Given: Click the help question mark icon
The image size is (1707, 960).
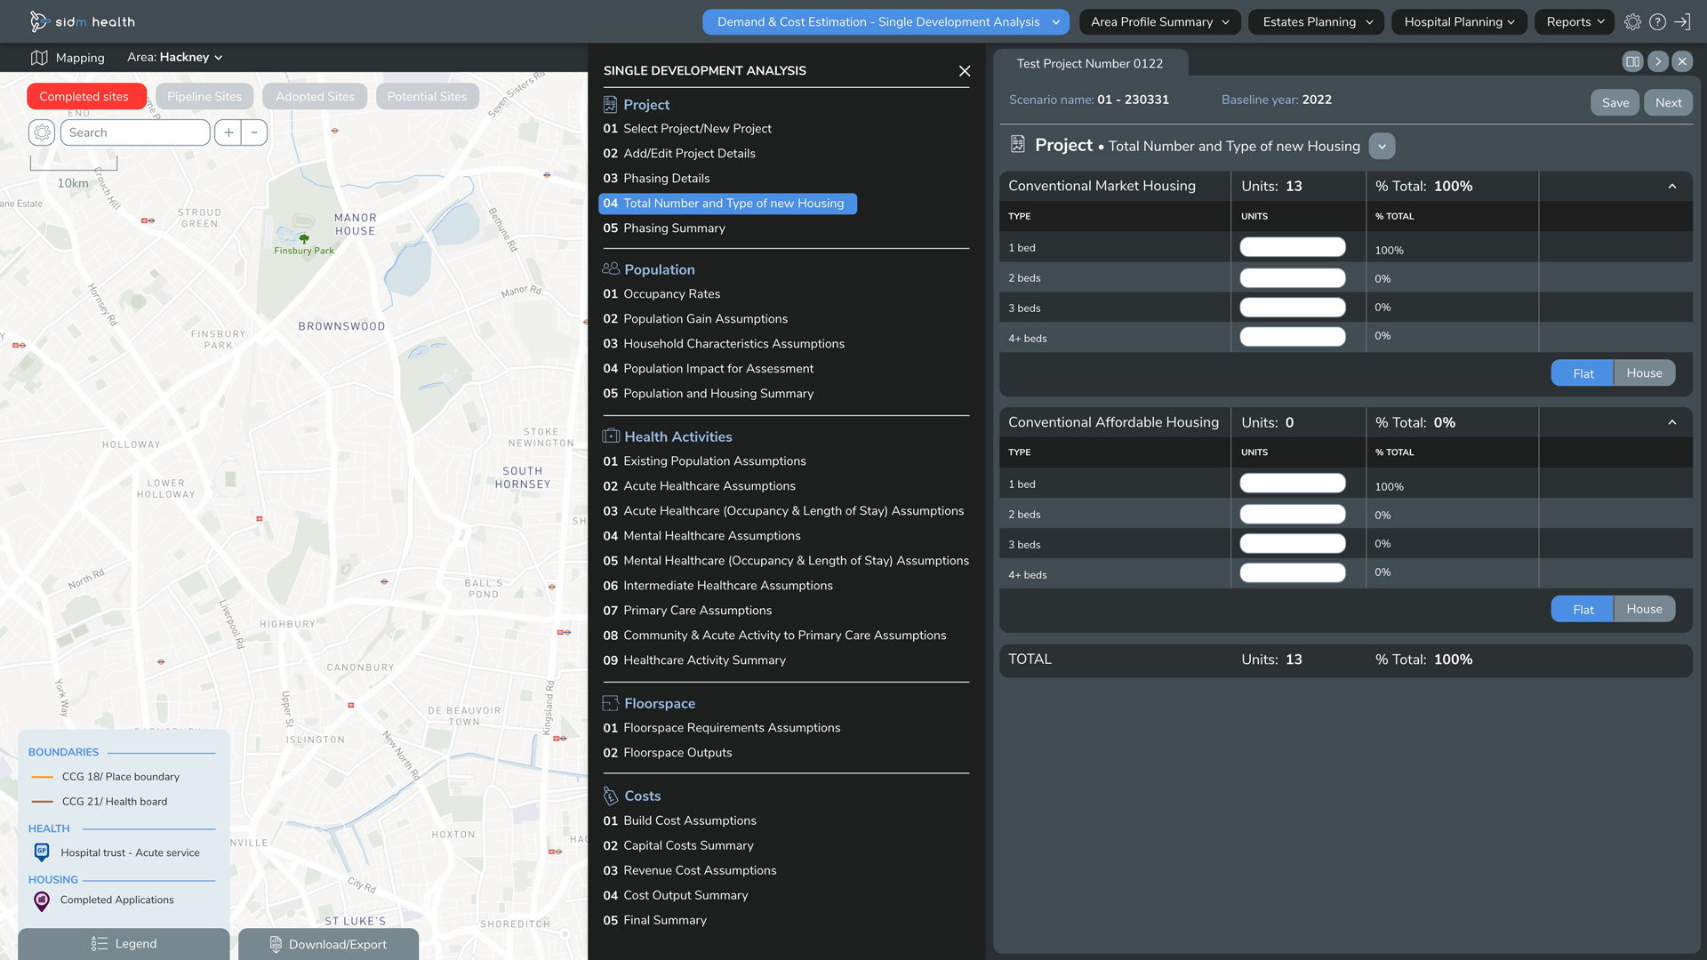Looking at the screenshot, I should tap(1657, 22).
